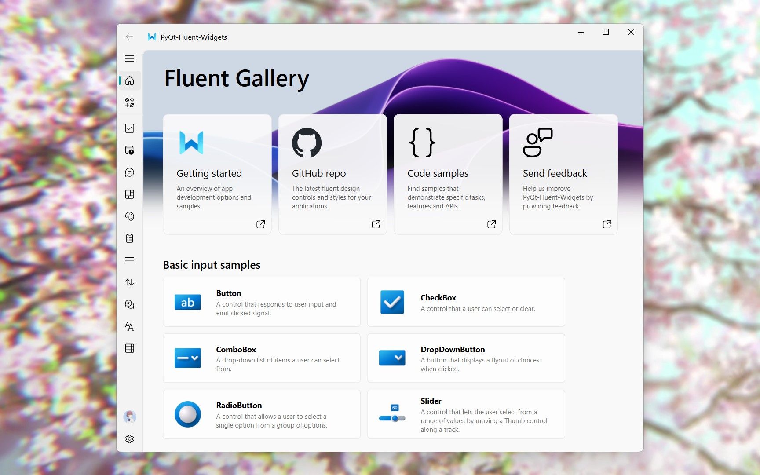Open the GitHub repo link card
This screenshot has width=760, height=475.
[332, 174]
